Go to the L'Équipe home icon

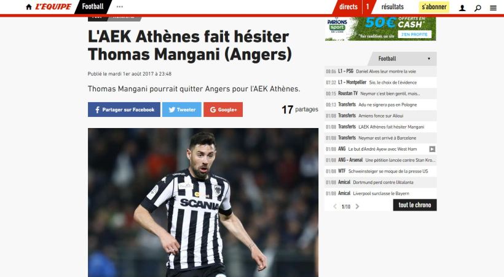pos(29,7)
